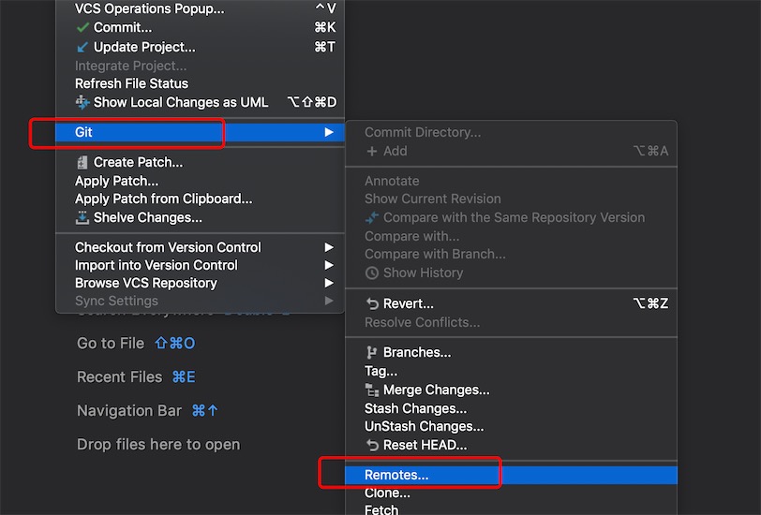Choose Apply Patch from Clipboard...
The image size is (761, 515).
[200, 199]
